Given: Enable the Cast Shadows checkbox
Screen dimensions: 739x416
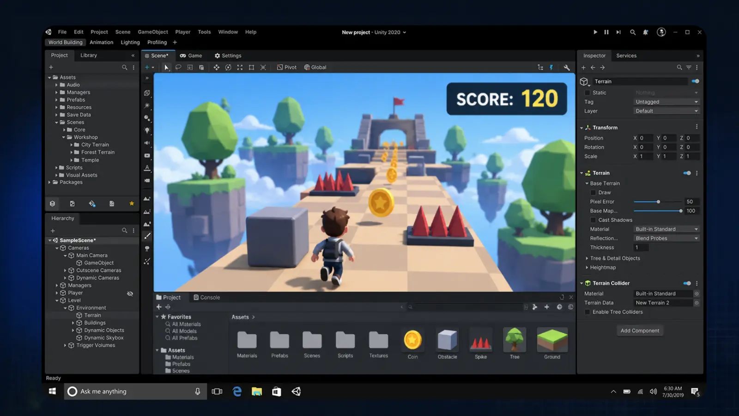Looking at the screenshot, I should 594,220.
